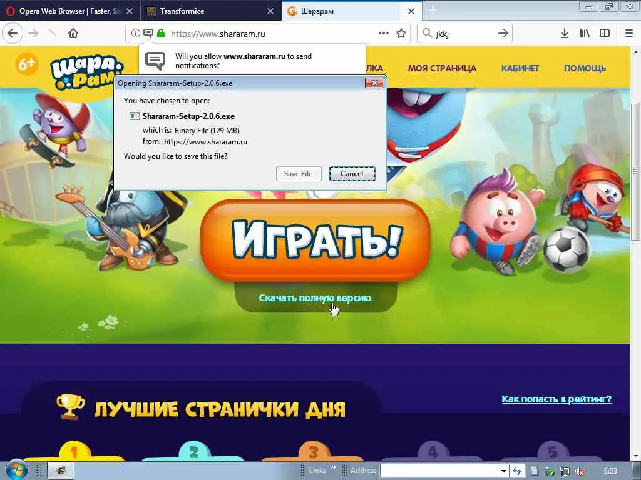
Task: Bookmark this page with the star icon
Action: pos(401,34)
